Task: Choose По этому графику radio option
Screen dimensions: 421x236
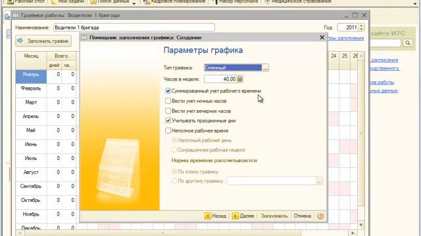Action: point(174,172)
